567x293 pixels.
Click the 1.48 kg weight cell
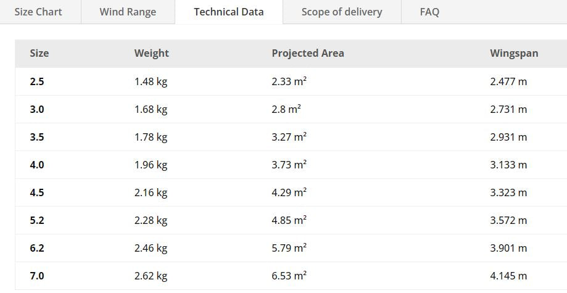(x=151, y=81)
